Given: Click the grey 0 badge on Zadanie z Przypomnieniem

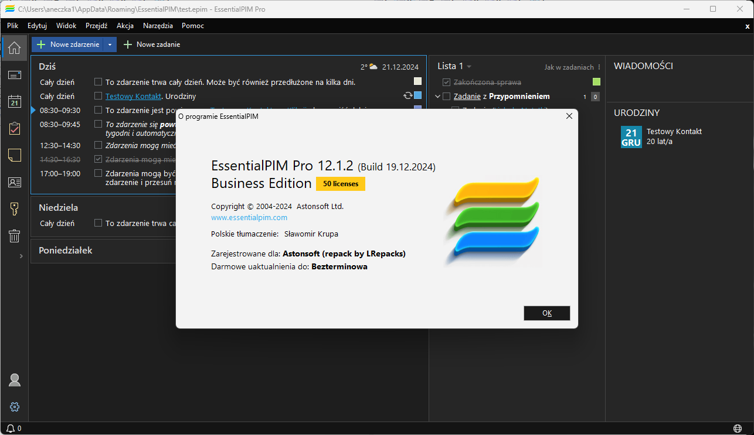Looking at the screenshot, I should coord(596,97).
